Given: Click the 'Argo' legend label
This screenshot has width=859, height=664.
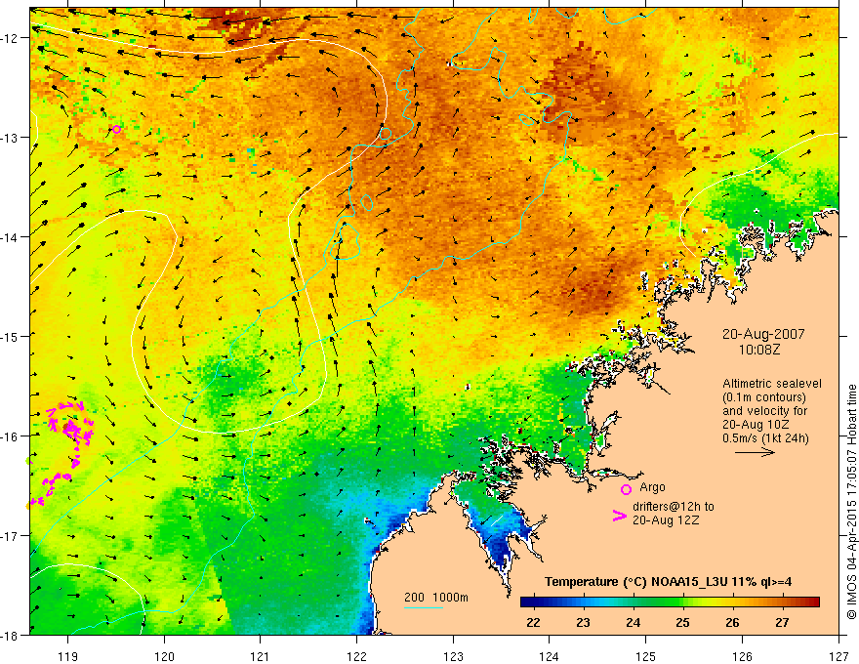Looking at the screenshot, I should point(652,487).
